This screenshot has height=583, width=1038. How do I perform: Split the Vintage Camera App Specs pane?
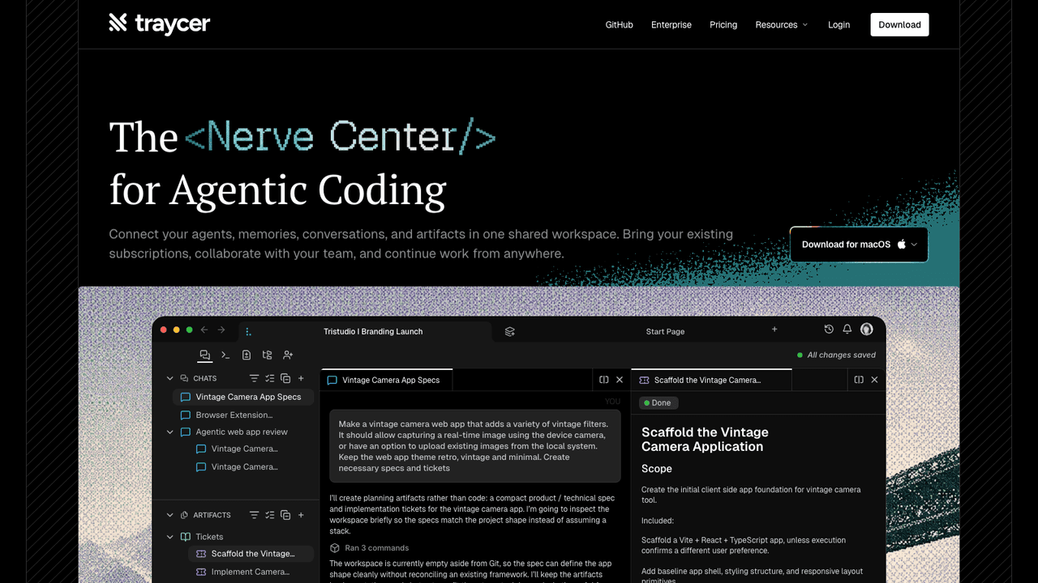604,380
